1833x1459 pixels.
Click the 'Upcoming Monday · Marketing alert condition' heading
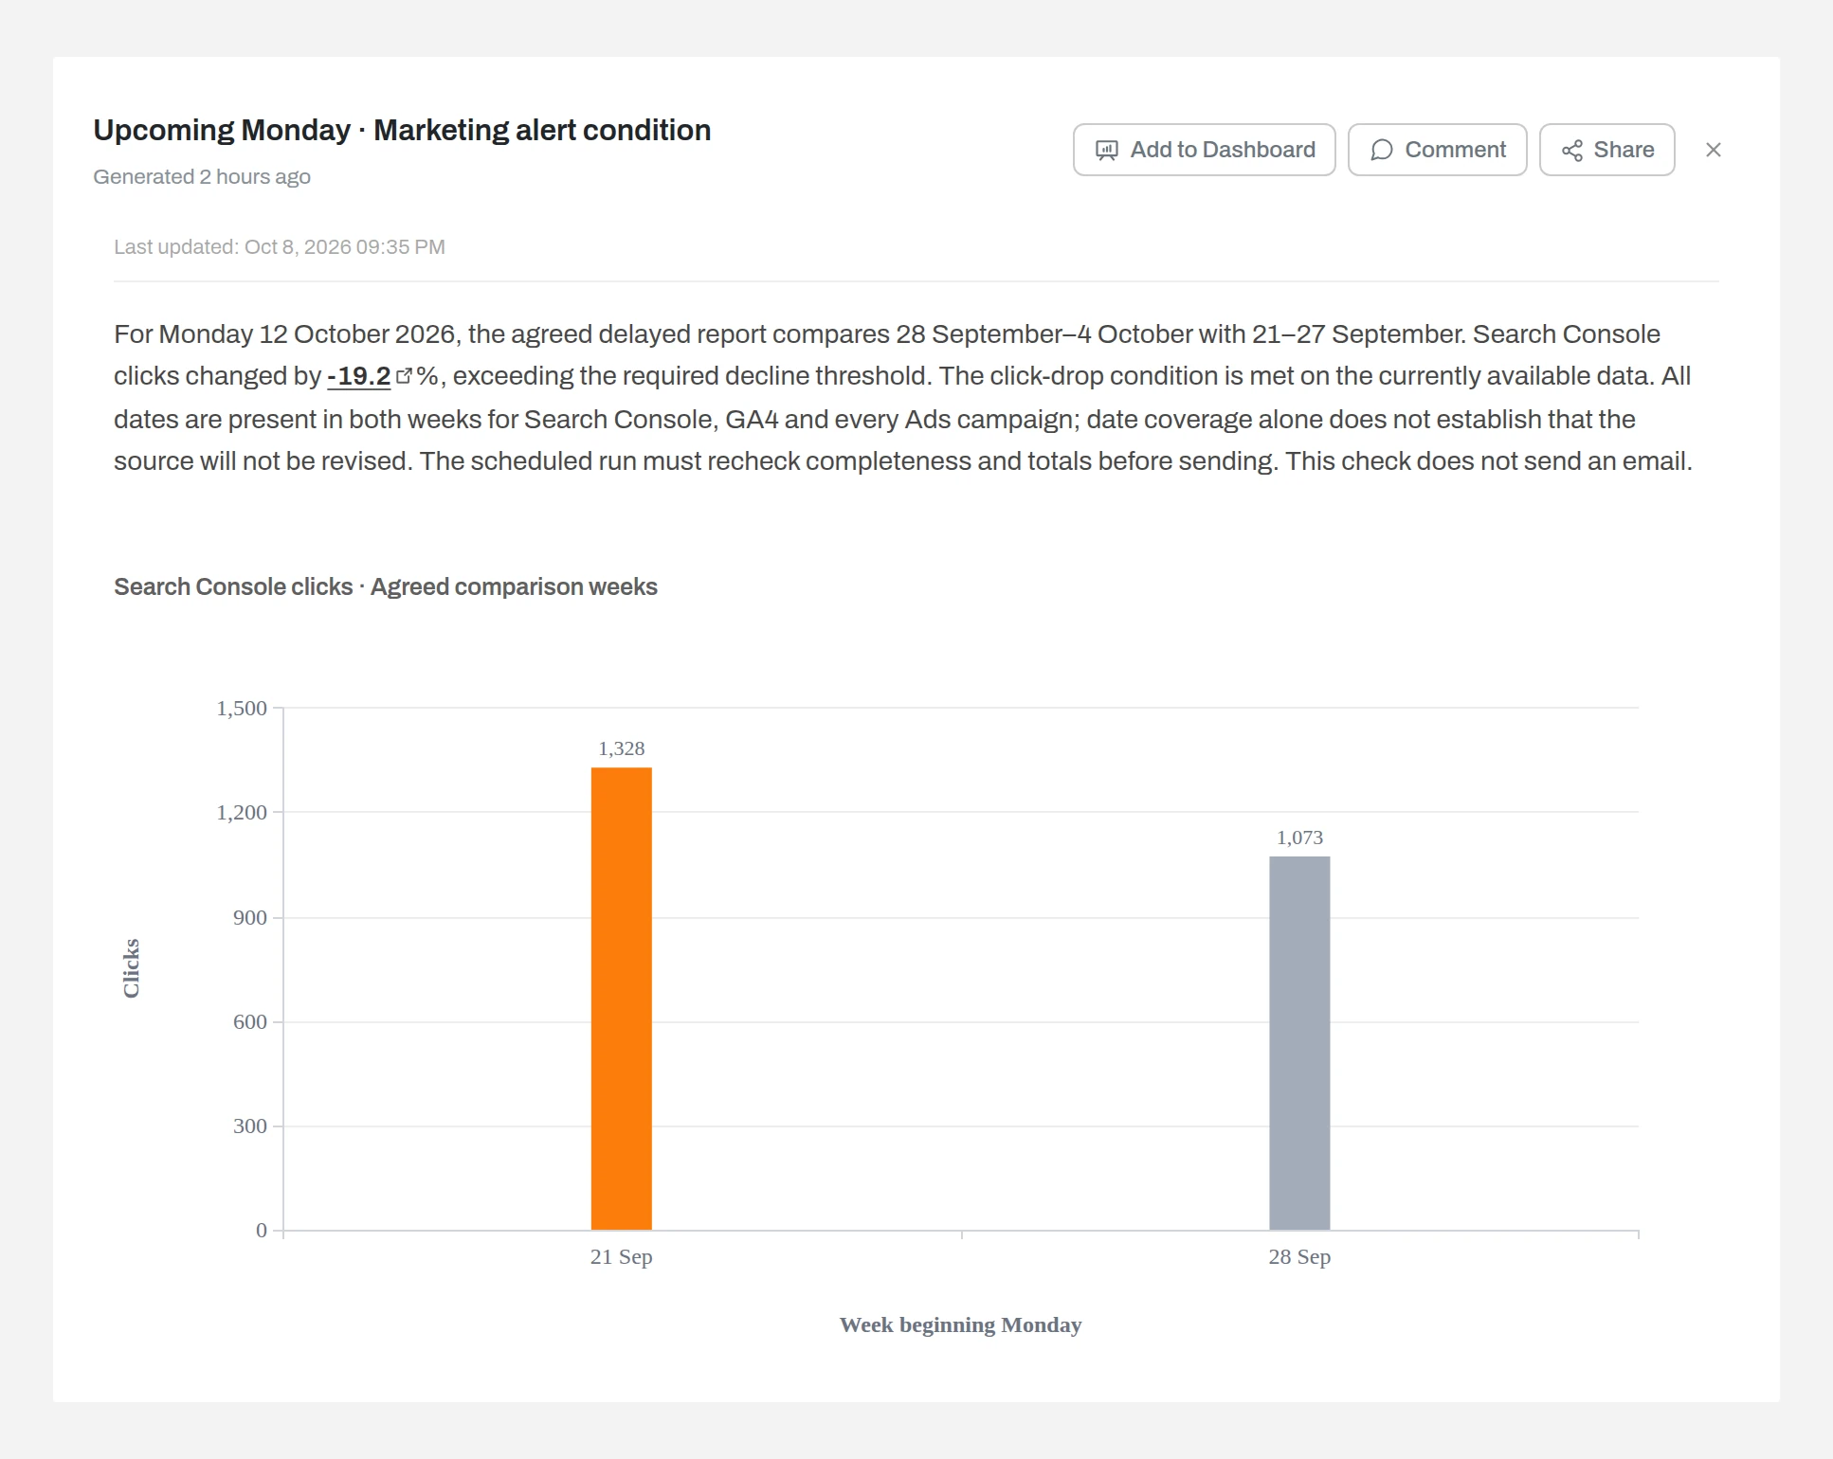tap(402, 130)
